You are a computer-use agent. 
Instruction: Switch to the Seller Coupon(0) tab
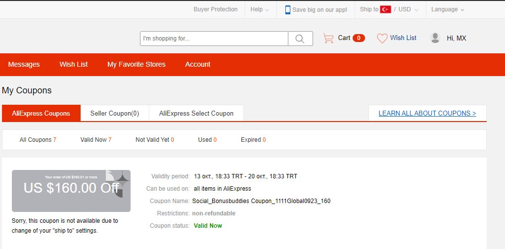115,113
